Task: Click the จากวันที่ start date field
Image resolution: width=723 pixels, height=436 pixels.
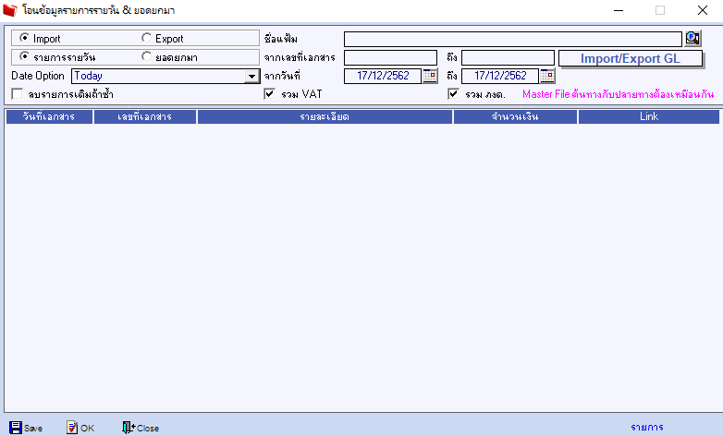Action: pos(383,76)
